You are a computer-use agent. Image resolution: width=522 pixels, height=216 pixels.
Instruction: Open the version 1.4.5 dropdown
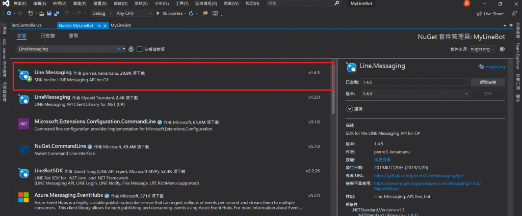click(x=415, y=94)
